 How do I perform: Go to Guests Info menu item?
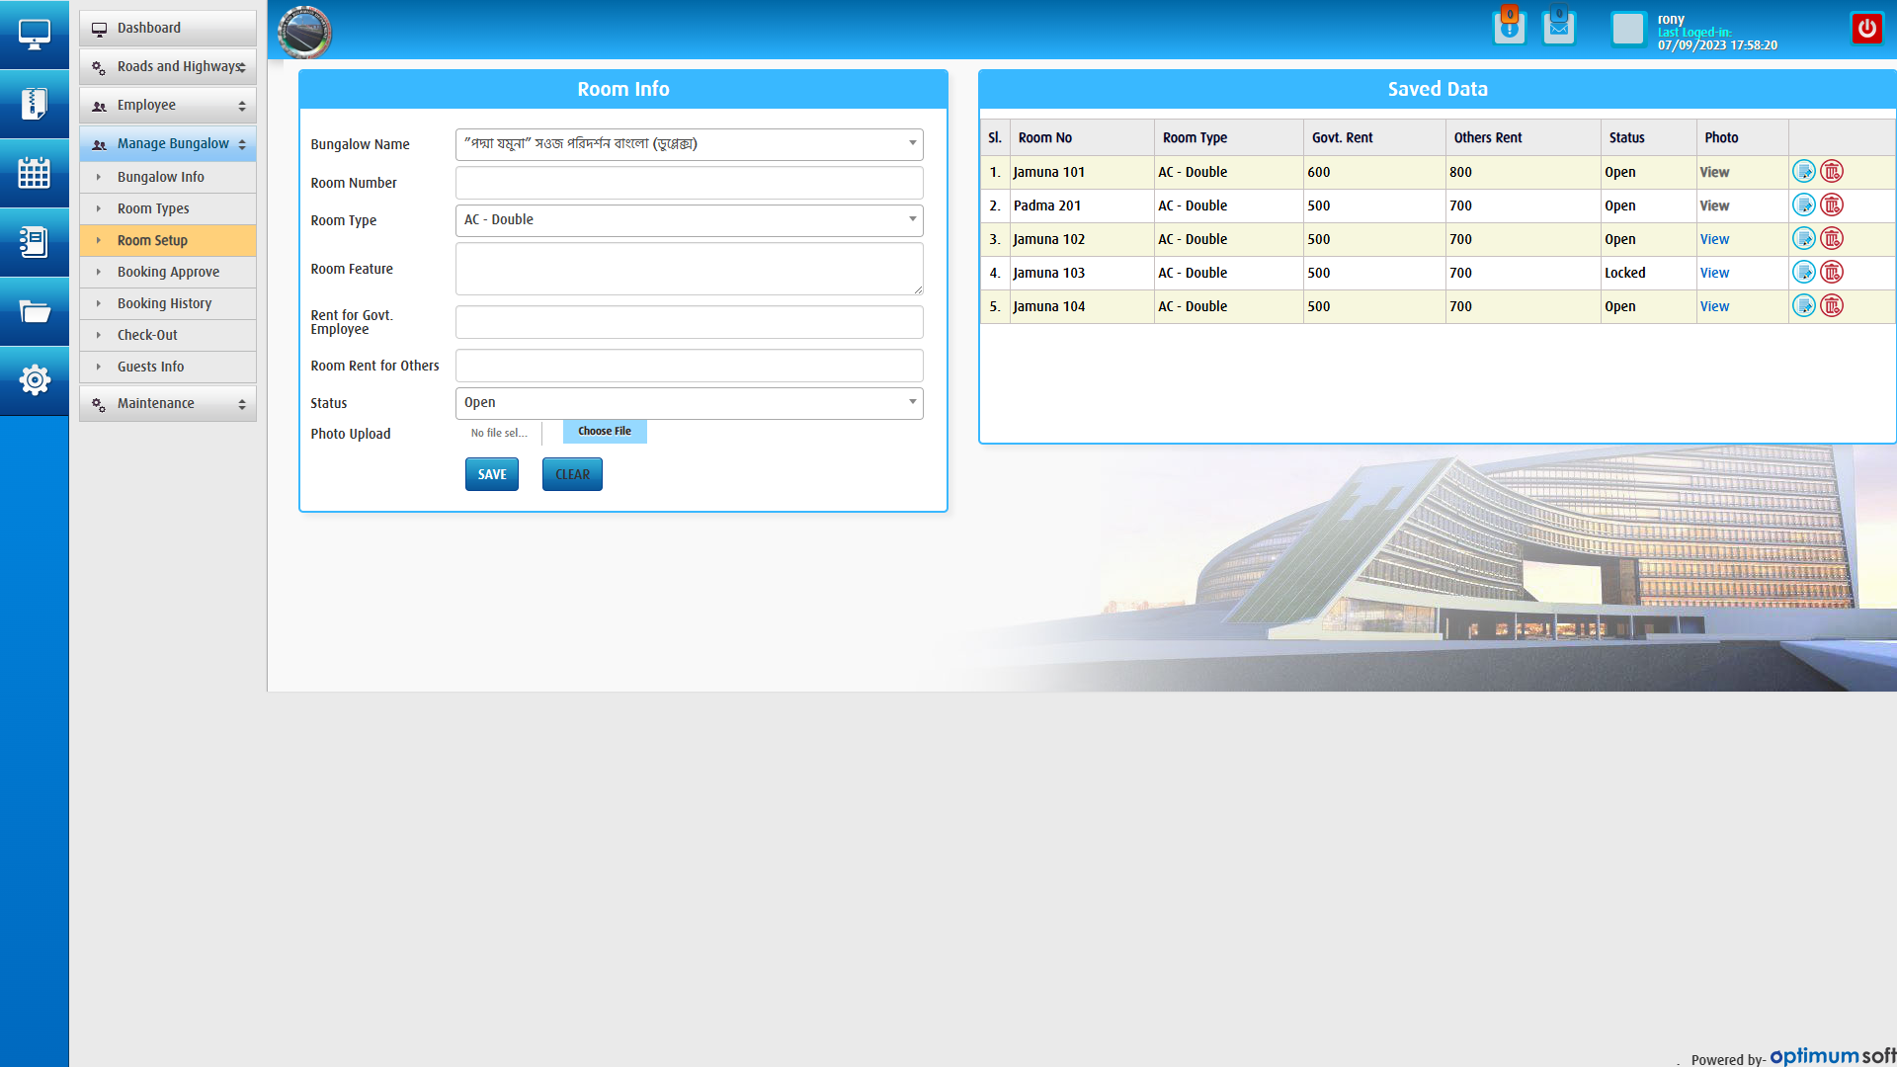pyautogui.click(x=150, y=367)
